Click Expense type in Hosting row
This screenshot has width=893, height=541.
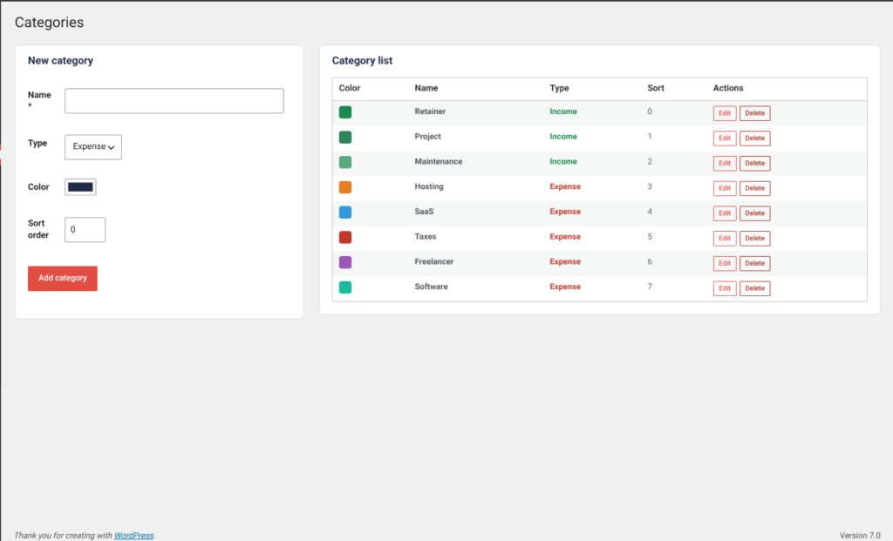pyautogui.click(x=565, y=186)
